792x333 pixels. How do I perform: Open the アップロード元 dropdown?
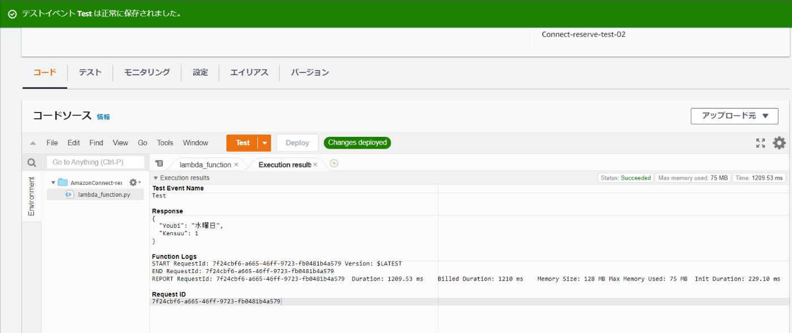pos(734,116)
